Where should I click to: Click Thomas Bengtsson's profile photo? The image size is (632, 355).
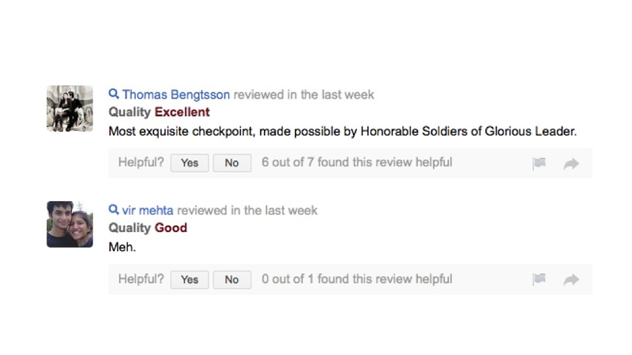coord(70,108)
